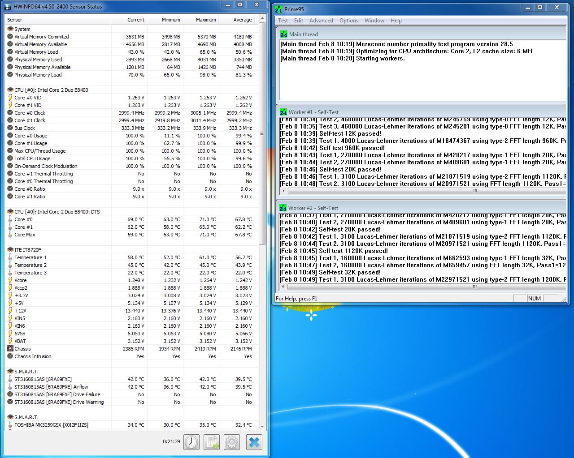Select the 5VSB voltage row

pyautogui.click(x=130, y=334)
